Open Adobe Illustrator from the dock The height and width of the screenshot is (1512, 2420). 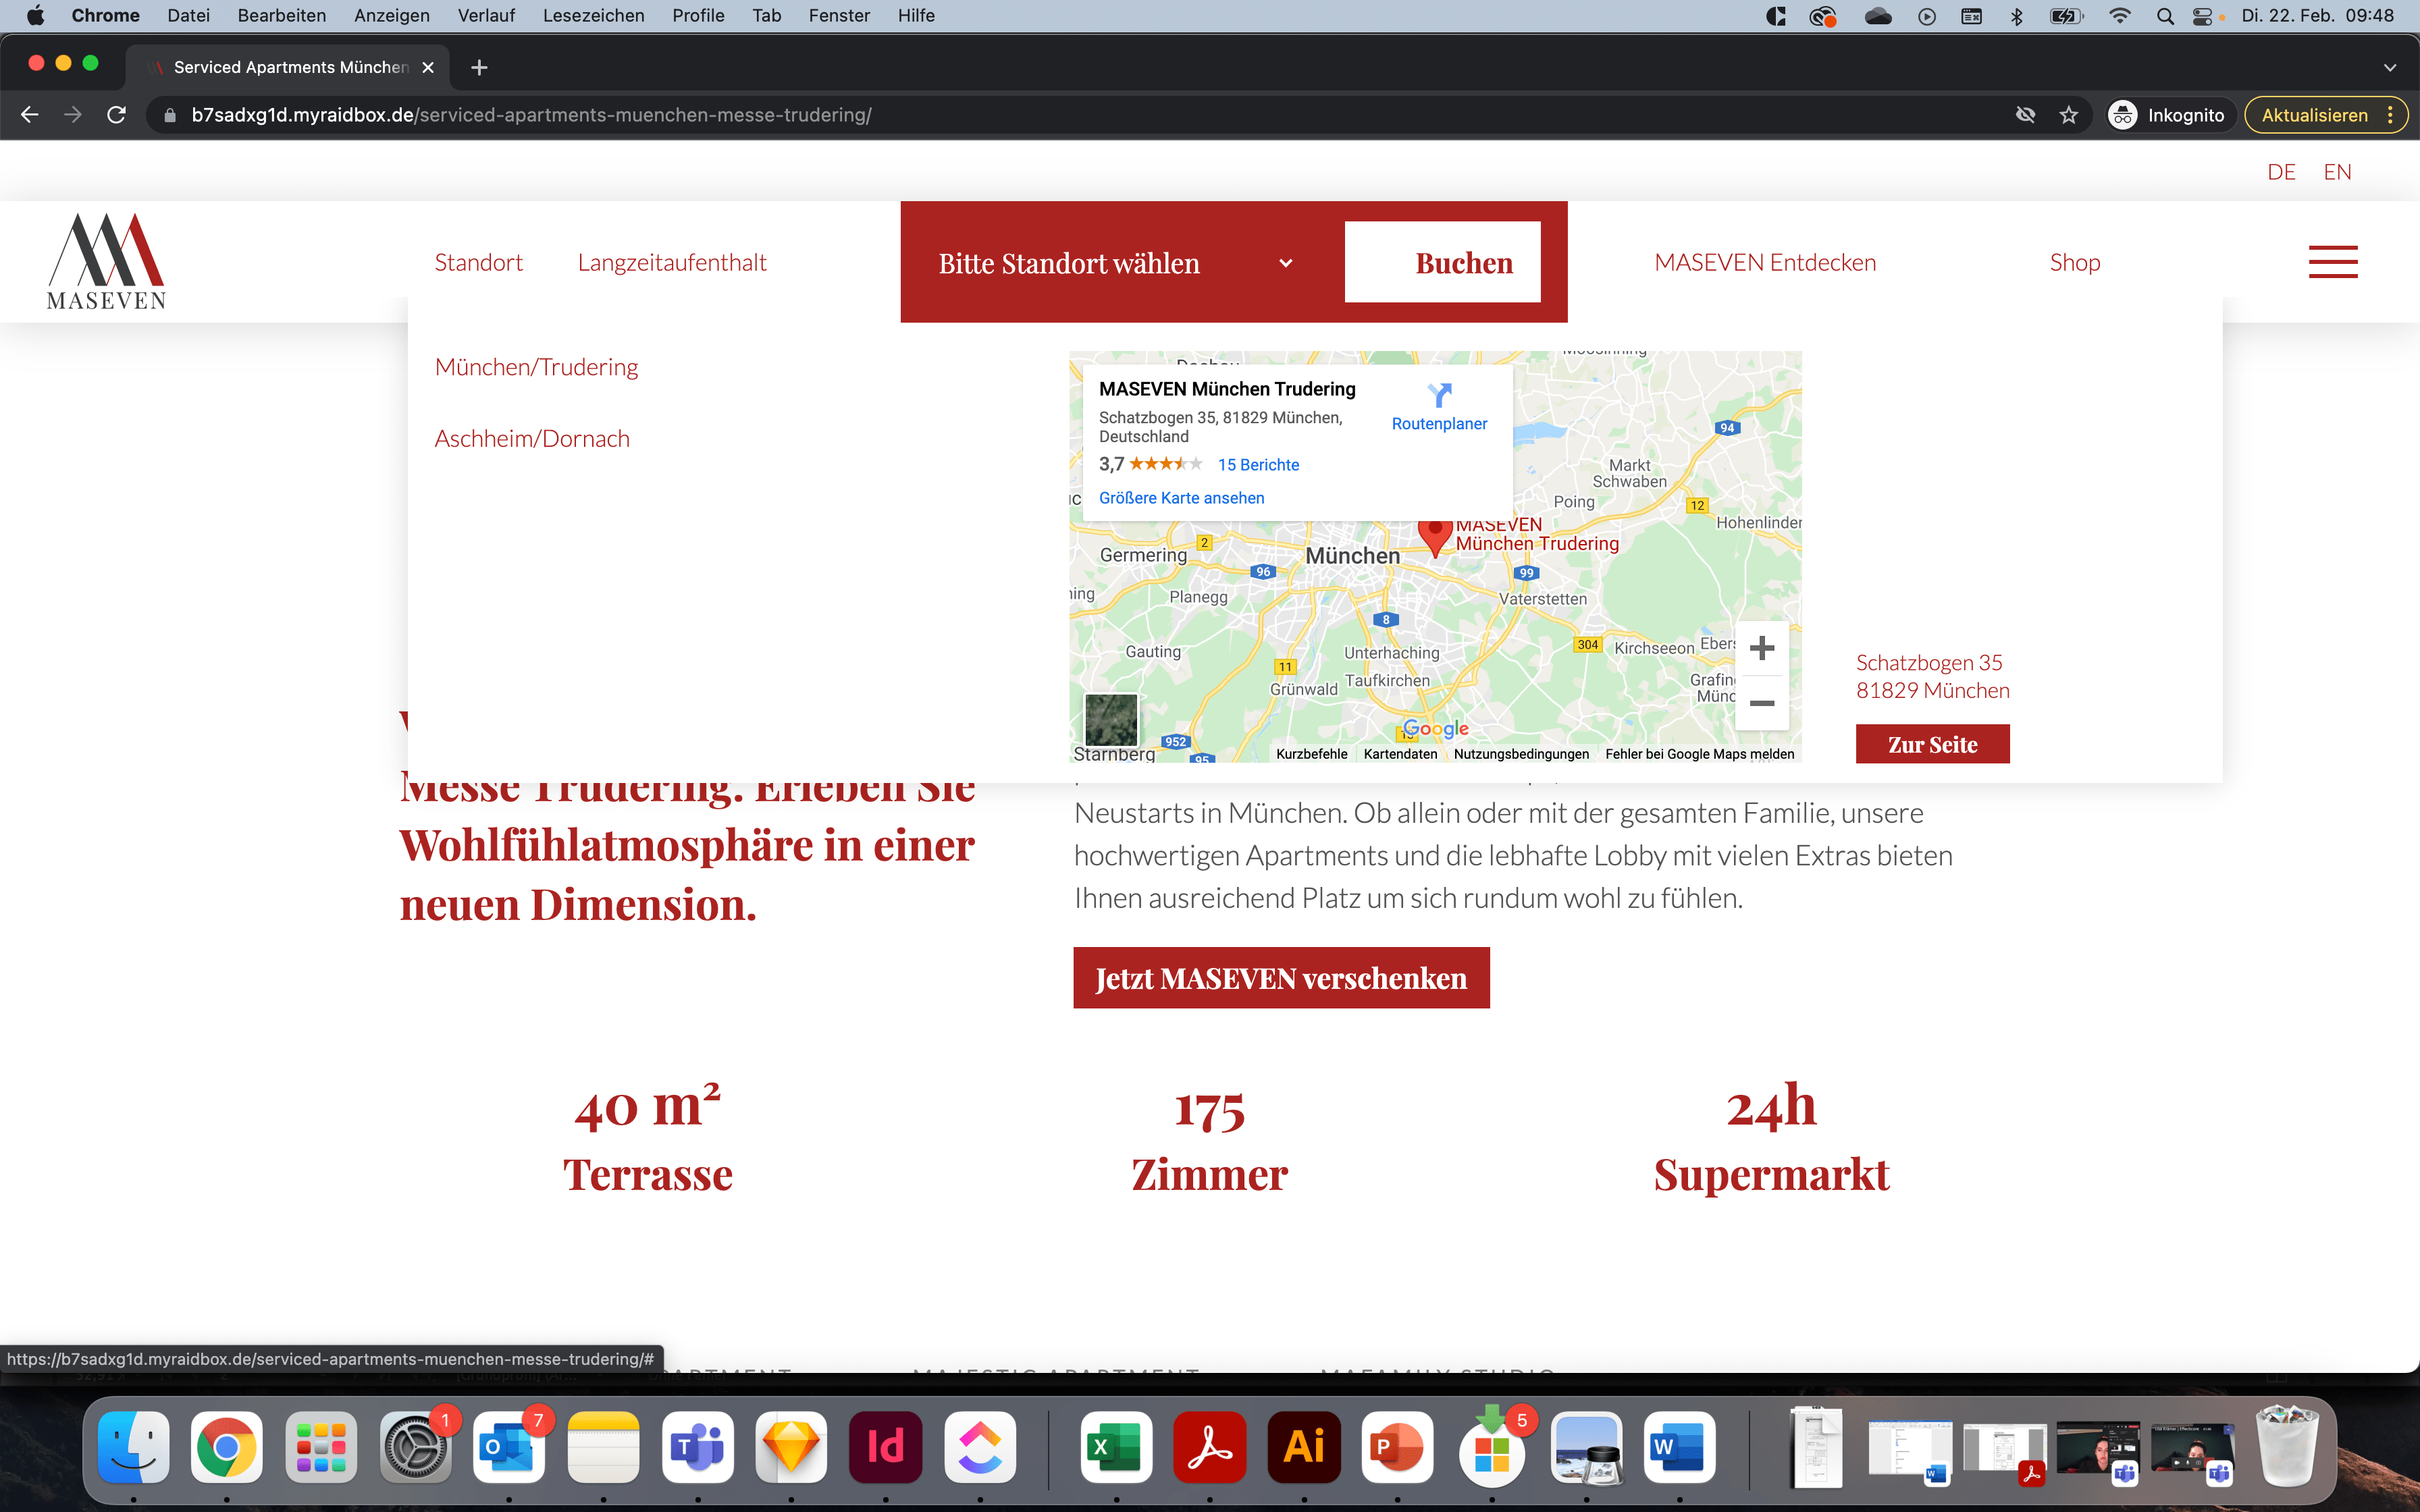[x=1303, y=1446]
